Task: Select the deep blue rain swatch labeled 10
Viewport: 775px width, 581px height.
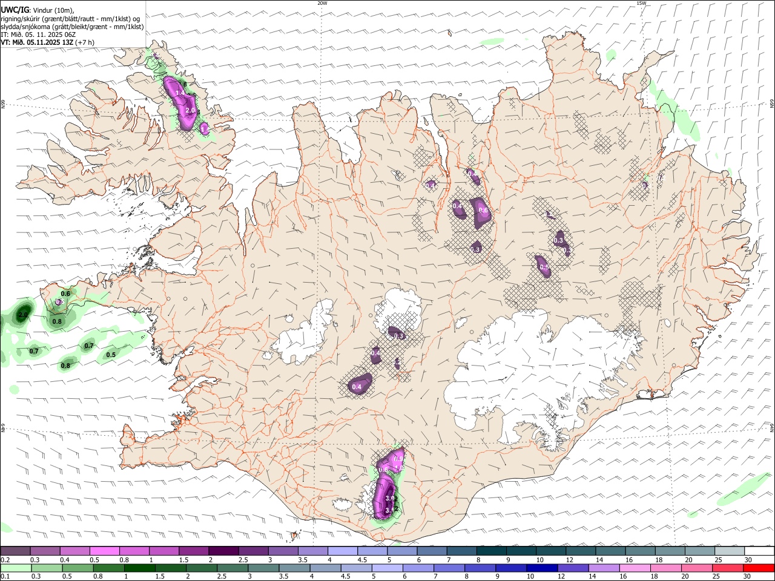Action: coord(542,568)
